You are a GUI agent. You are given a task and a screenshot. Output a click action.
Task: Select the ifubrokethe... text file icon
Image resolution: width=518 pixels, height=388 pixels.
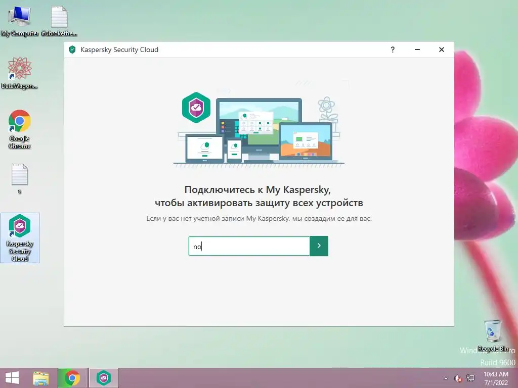coord(59,21)
